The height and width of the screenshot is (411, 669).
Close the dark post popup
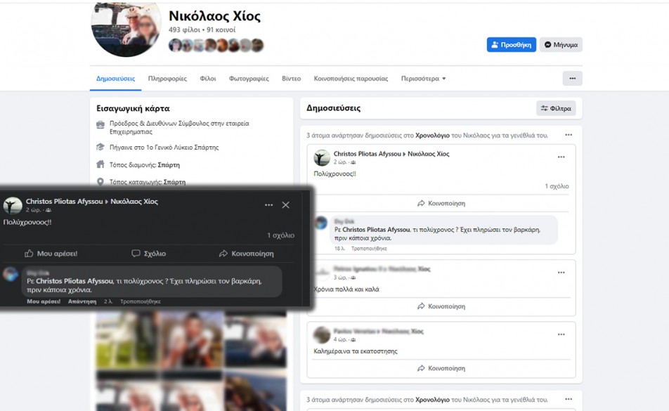(x=285, y=205)
